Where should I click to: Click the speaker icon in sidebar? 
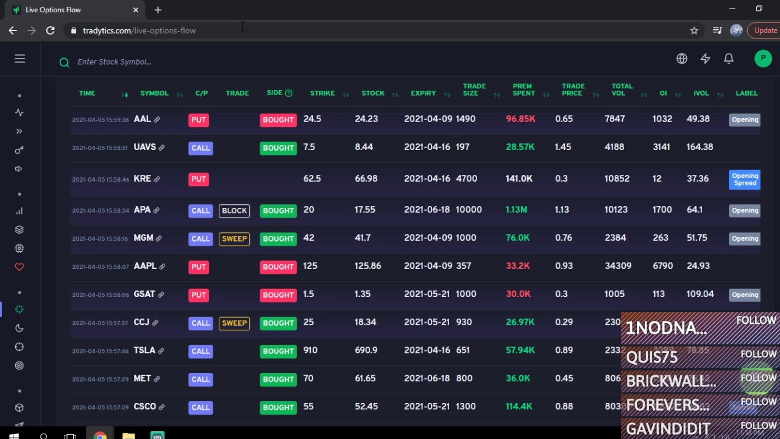pos(19,169)
